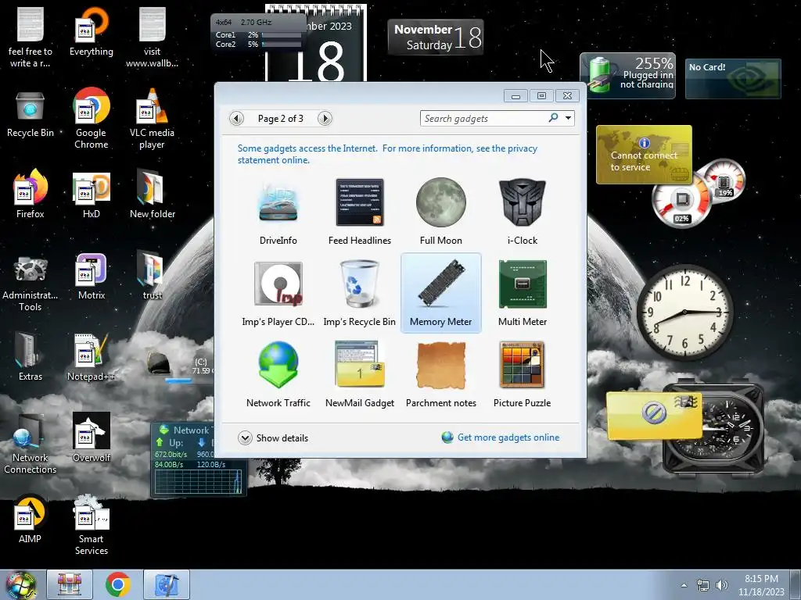
Task: Select the Parchment notes gadget
Action: 441,374
